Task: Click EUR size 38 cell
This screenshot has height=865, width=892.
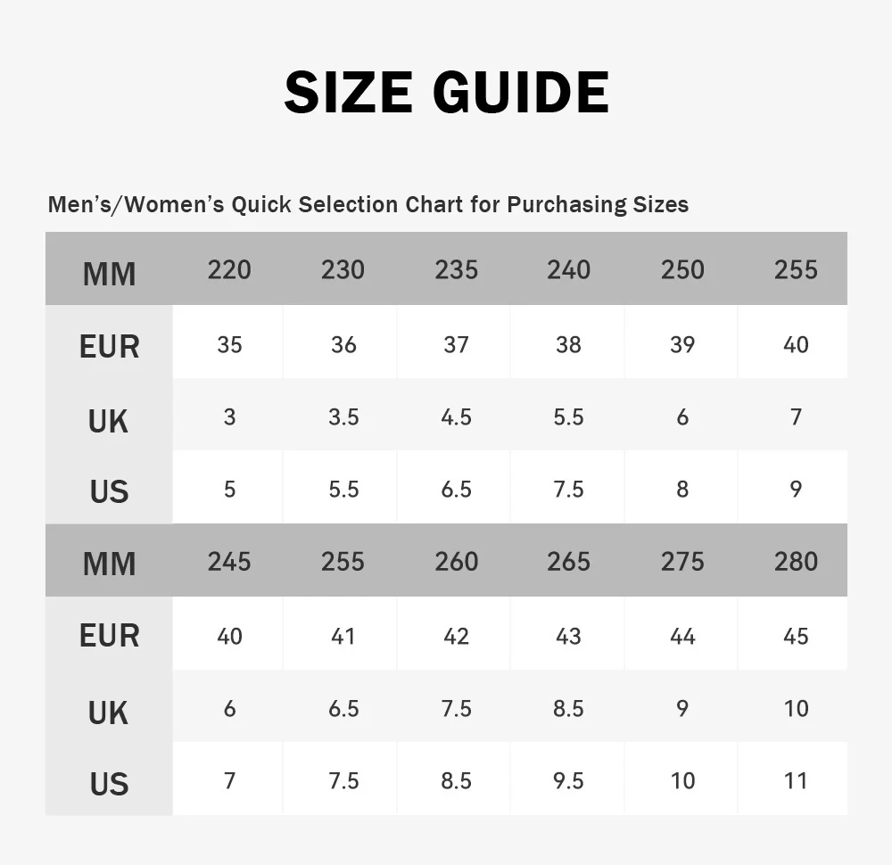Action: (x=568, y=344)
